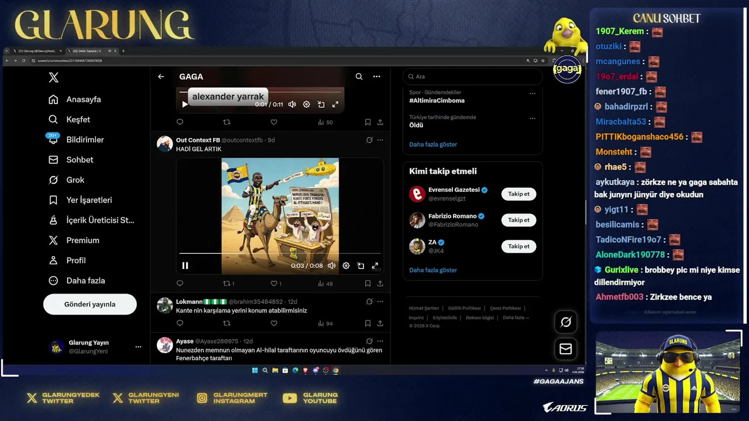Viewport: 749px width, 421px height.
Task: Go back with GAGA header arrow
Action: pyautogui.click(x=161, y=77)
